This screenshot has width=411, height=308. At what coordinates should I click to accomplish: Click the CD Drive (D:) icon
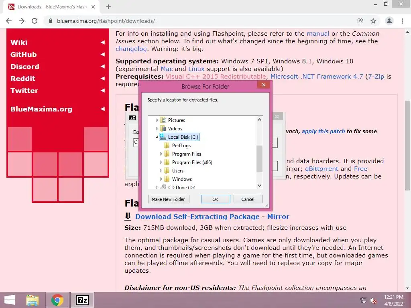pos(163,186)
